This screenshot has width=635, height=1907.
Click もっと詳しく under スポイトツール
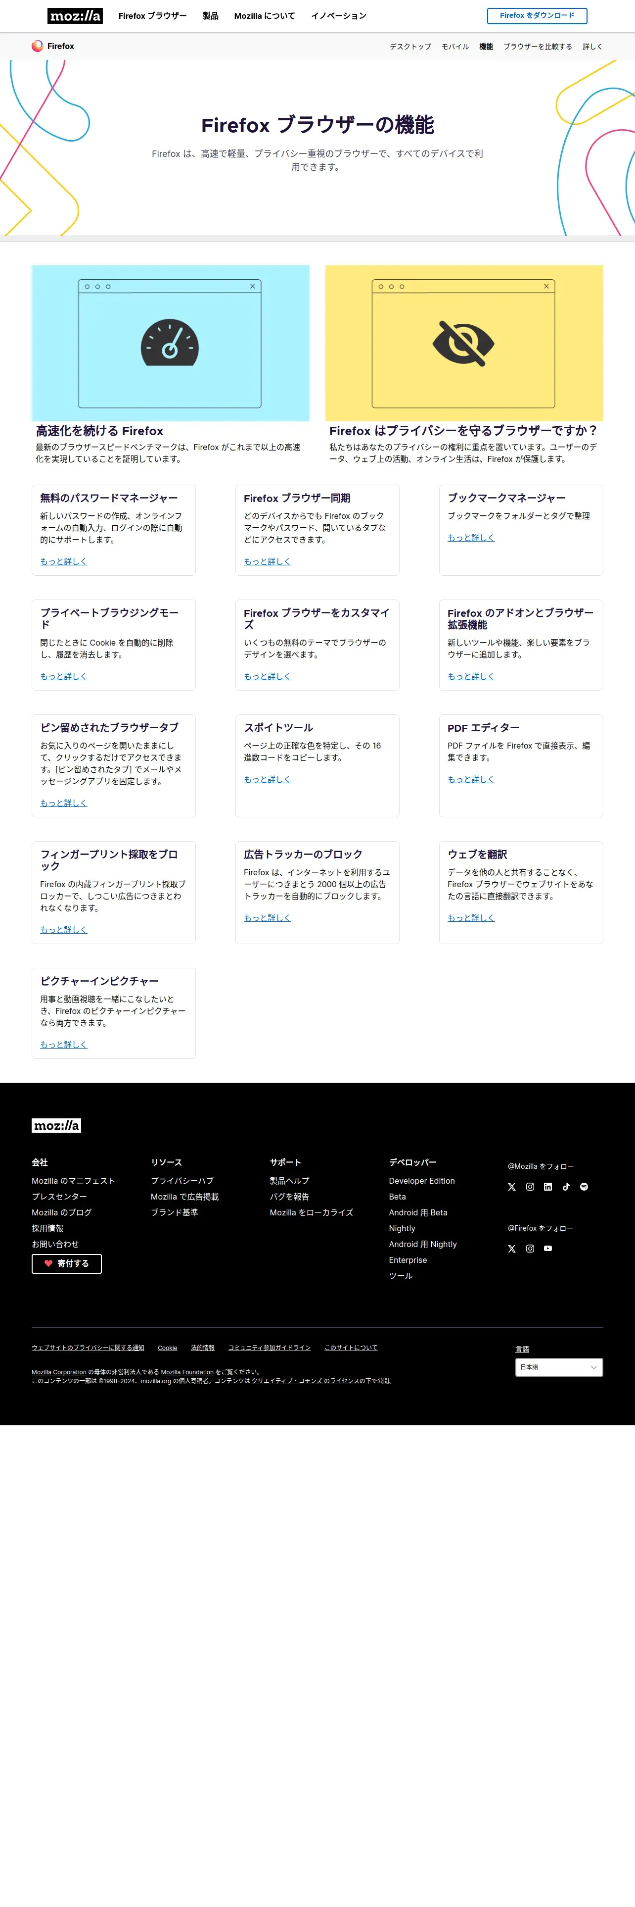[x=268, y=780]
